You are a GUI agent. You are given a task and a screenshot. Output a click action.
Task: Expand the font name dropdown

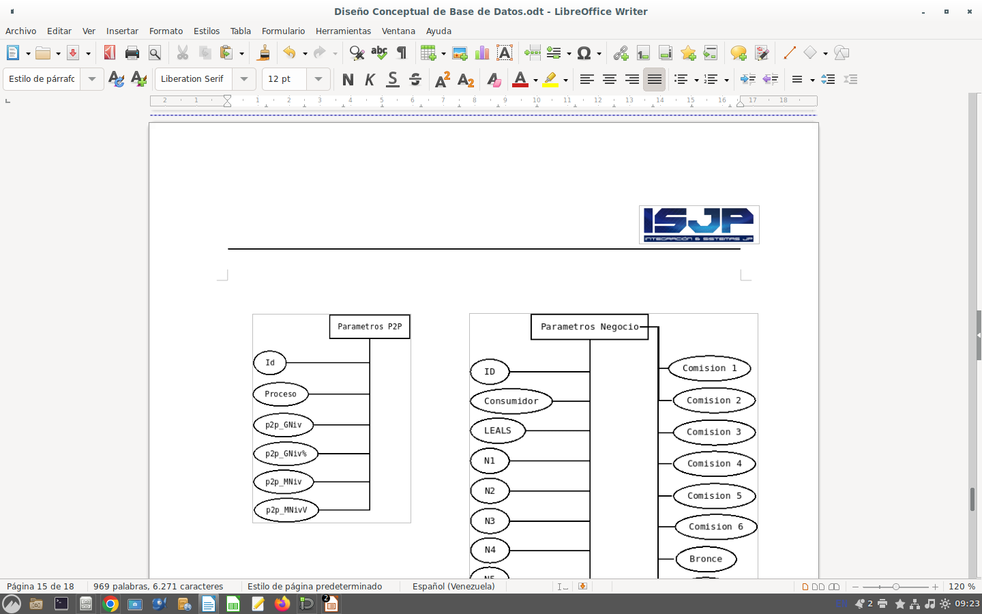[244, 79]
